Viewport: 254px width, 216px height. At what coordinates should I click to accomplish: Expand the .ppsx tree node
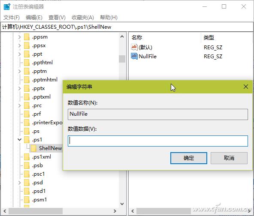coord(19,45)
